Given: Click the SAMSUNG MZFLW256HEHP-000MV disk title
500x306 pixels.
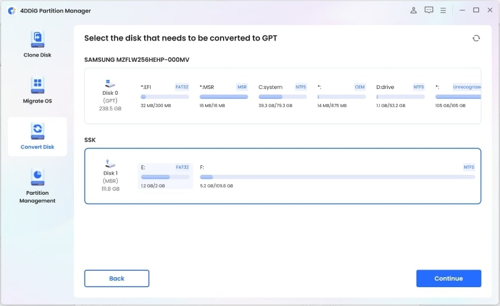Looking at the screenshot, I should point(137,59).
